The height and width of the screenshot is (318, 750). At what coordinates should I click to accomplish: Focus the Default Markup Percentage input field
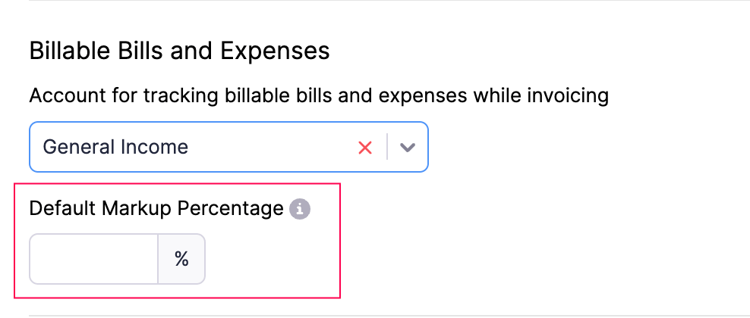(x=93, y=259)
